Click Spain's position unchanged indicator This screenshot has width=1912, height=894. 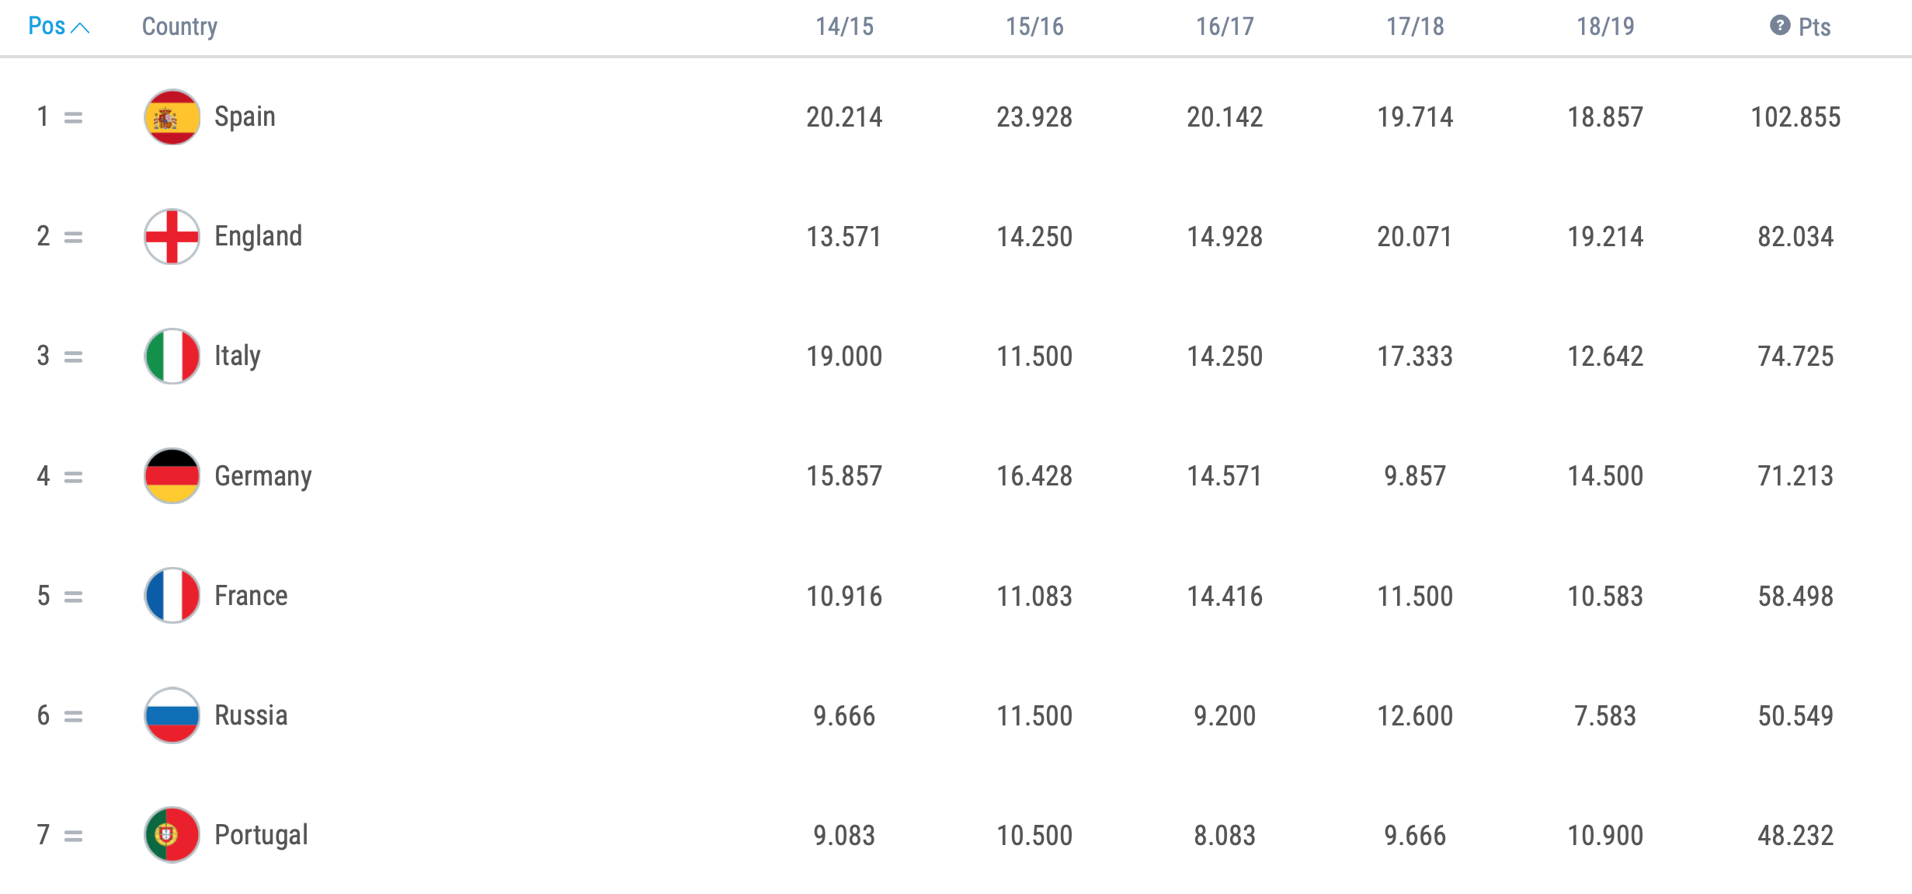(73, 118)
